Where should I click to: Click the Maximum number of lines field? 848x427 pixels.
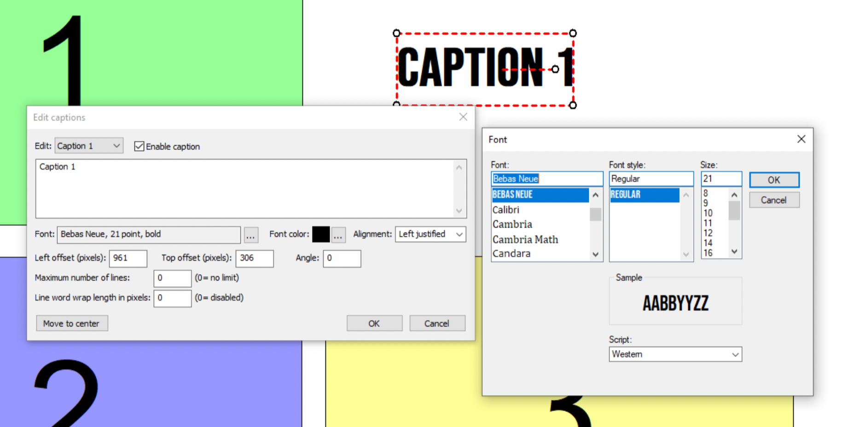tap(173, 278)
